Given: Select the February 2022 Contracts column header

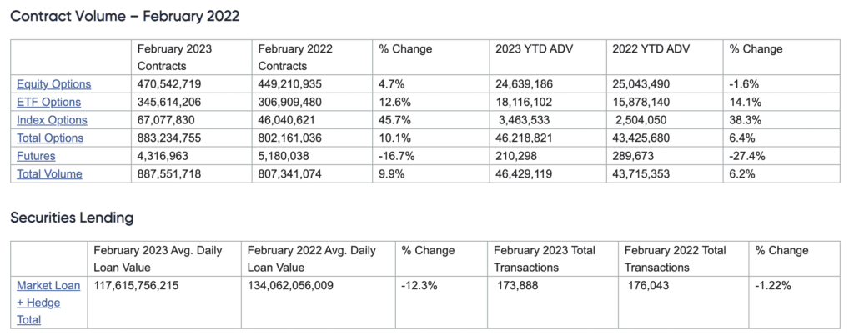Looking at the screenshot, I should click(x=295, y=58).
